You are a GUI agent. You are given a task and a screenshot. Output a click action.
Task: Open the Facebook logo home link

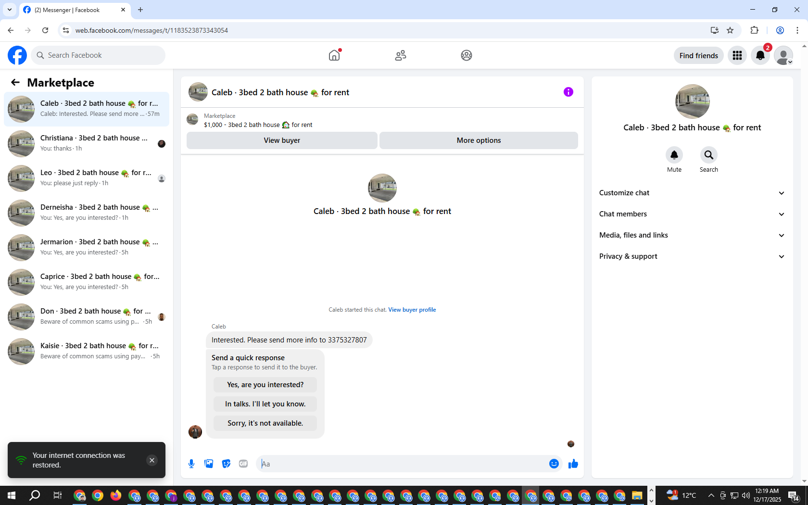(x=17, y=55)
